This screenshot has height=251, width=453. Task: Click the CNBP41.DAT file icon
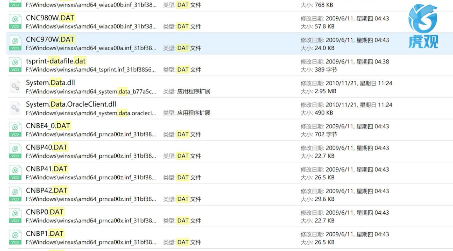coord(15,173)
